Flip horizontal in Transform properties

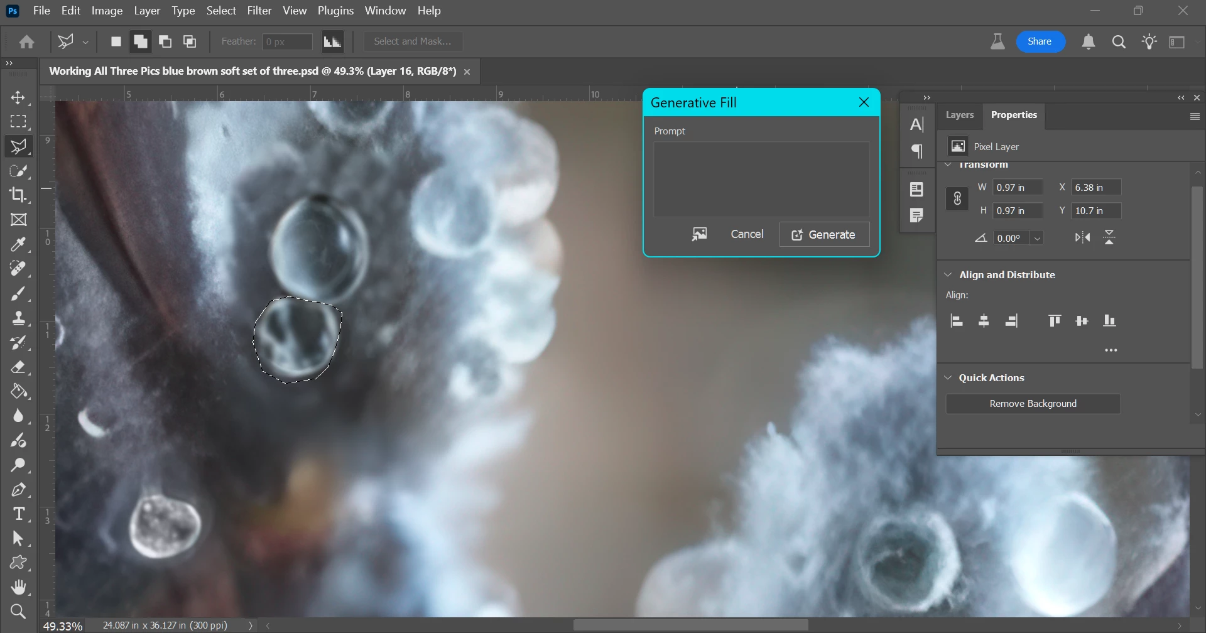point(1082,237)
